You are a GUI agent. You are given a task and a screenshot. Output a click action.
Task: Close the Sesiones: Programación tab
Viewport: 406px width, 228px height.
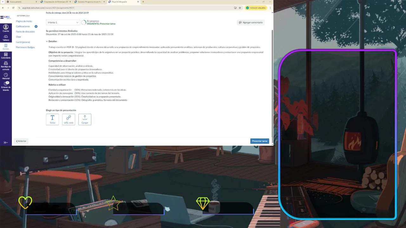tap(104, 2)
